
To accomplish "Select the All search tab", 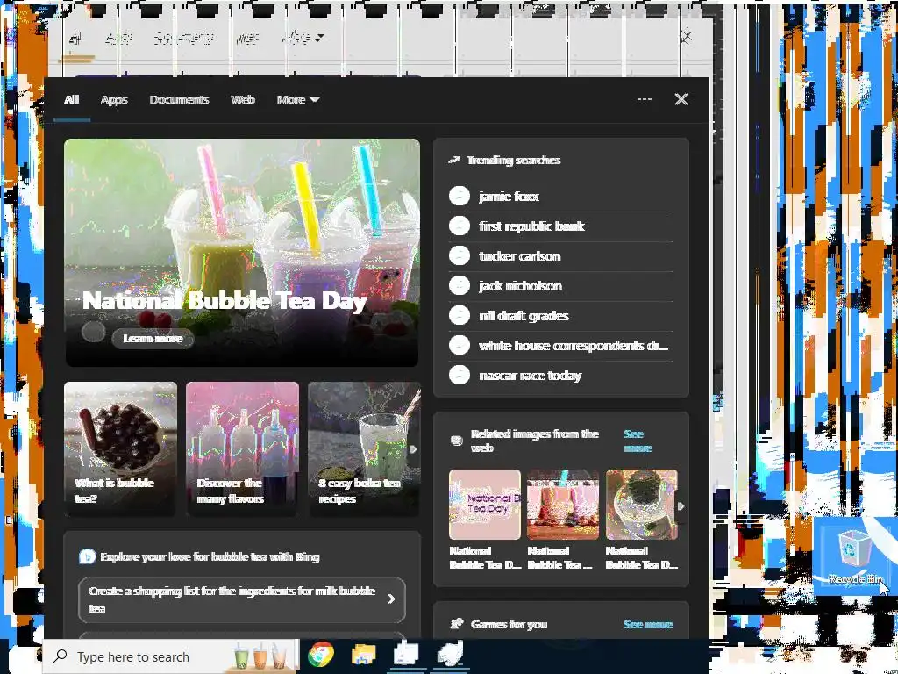I will [72, 100].
